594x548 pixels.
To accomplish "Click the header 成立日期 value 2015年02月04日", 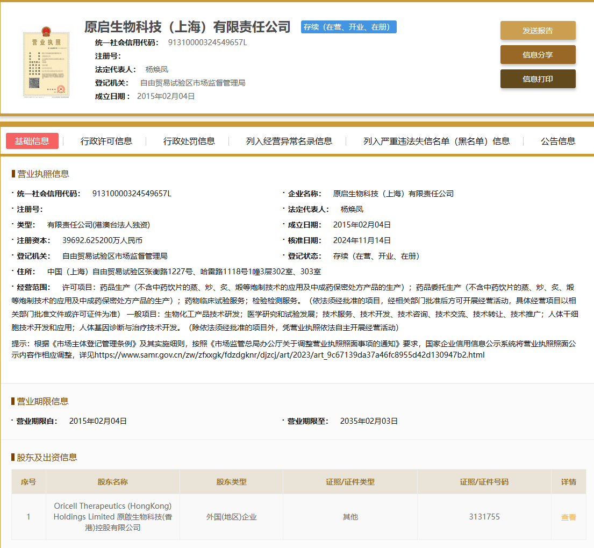I will click(166, 96).
